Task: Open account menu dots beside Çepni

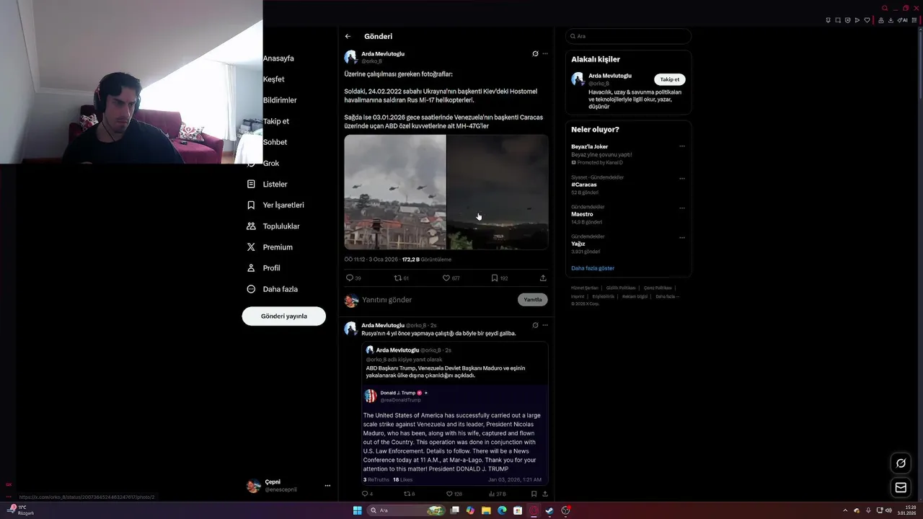Action: 327,486
